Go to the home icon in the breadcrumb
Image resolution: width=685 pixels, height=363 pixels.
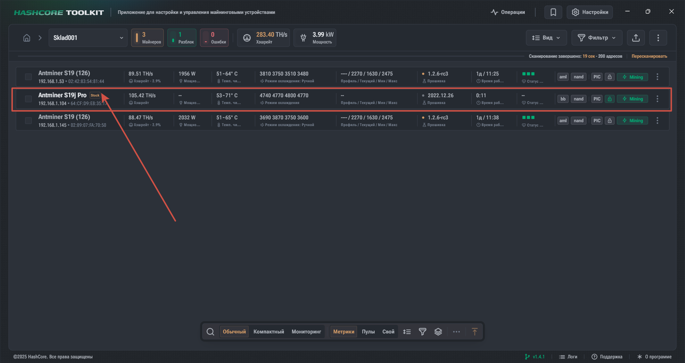point(27,38)
